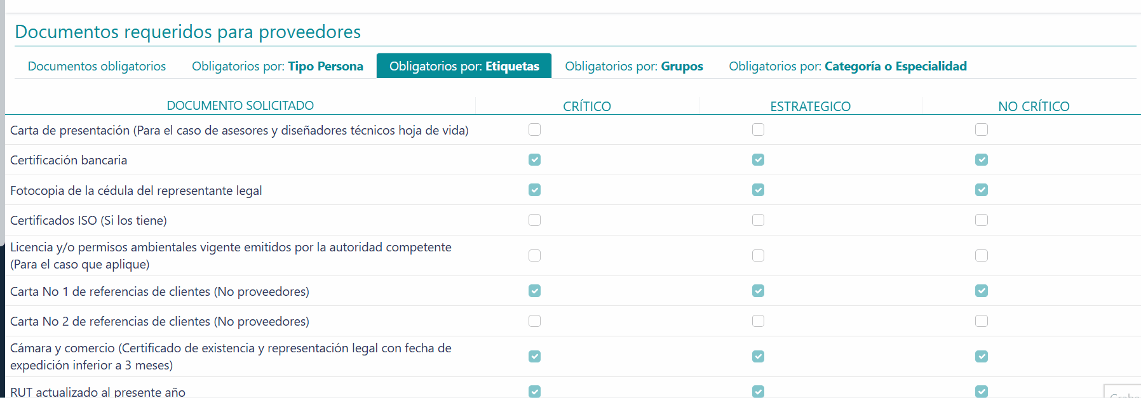Screen dimensions: 1141x398
Task: Click the CRÍTICO column header
Action: tap(587, 106)
